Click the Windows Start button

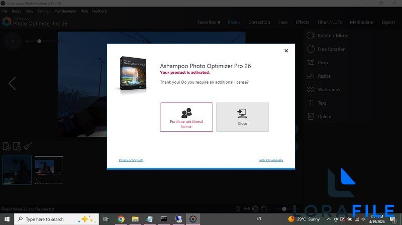pos(7,219)
